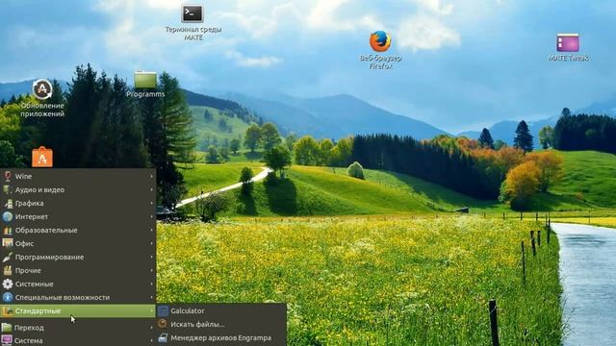Viewport: 616px width, 346px height.
Task: Click the Образовательные menu label
Action: point(46,231)
